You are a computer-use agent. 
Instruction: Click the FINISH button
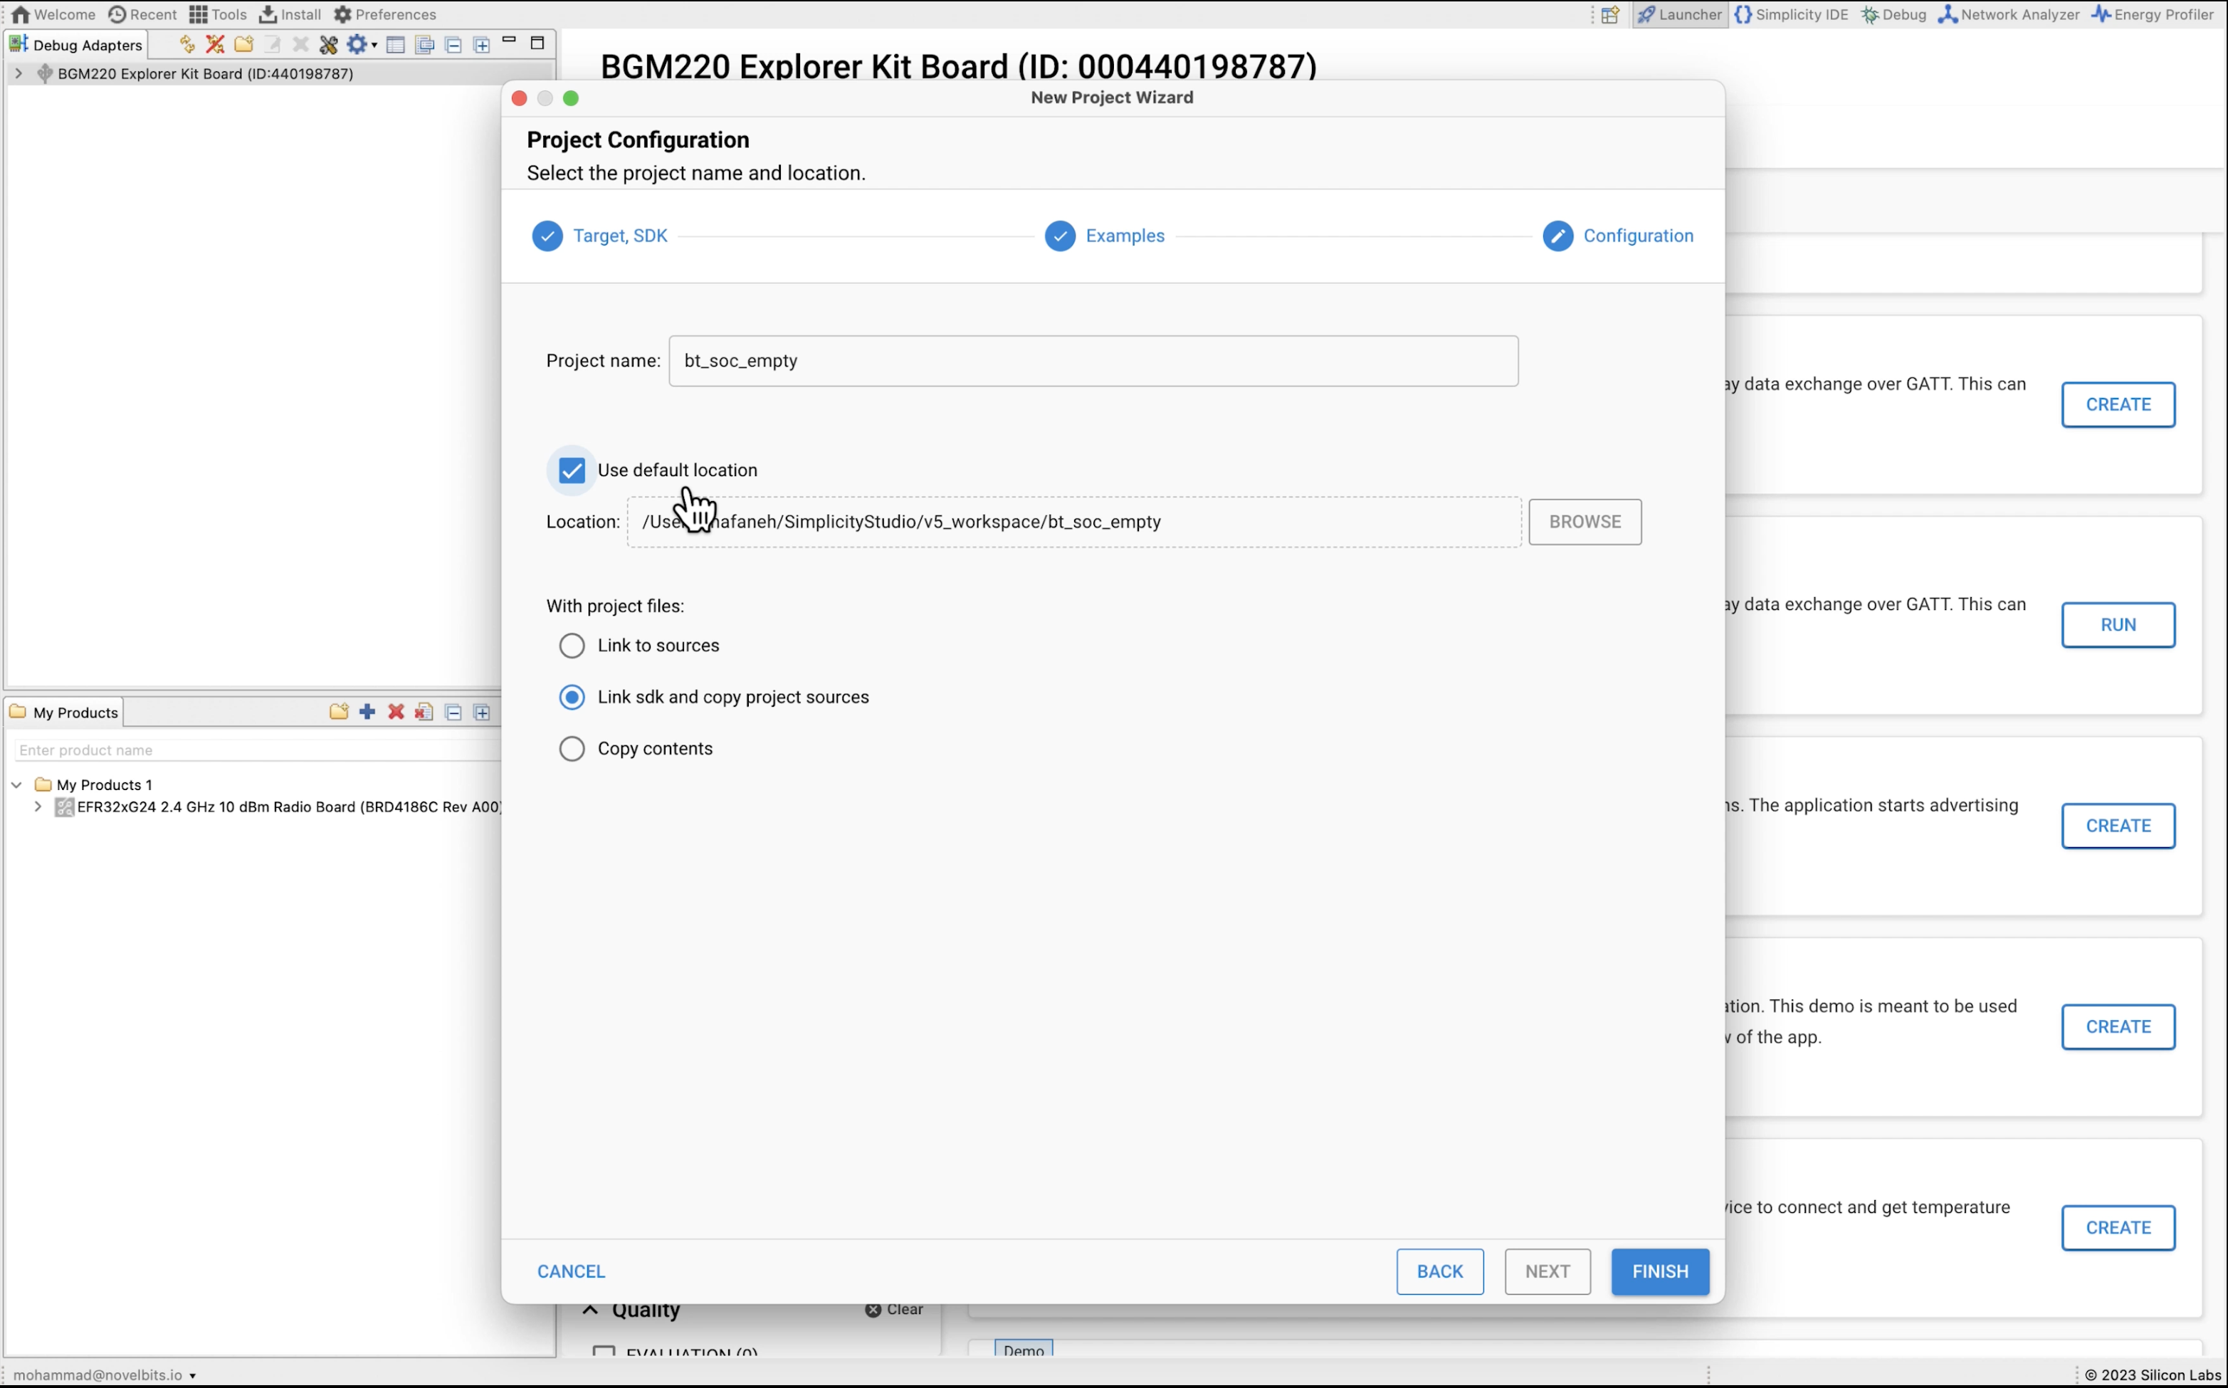1660,1271
